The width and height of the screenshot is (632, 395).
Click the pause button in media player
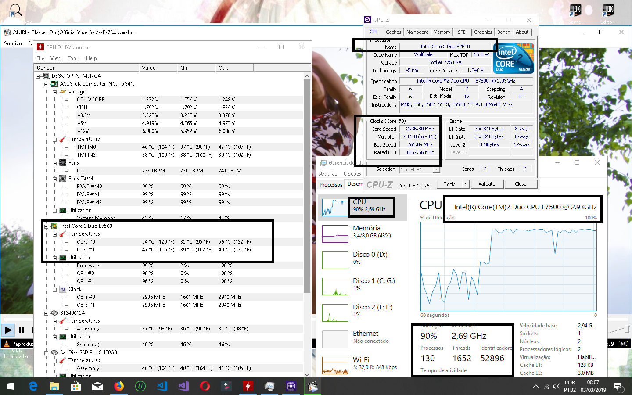22,330
